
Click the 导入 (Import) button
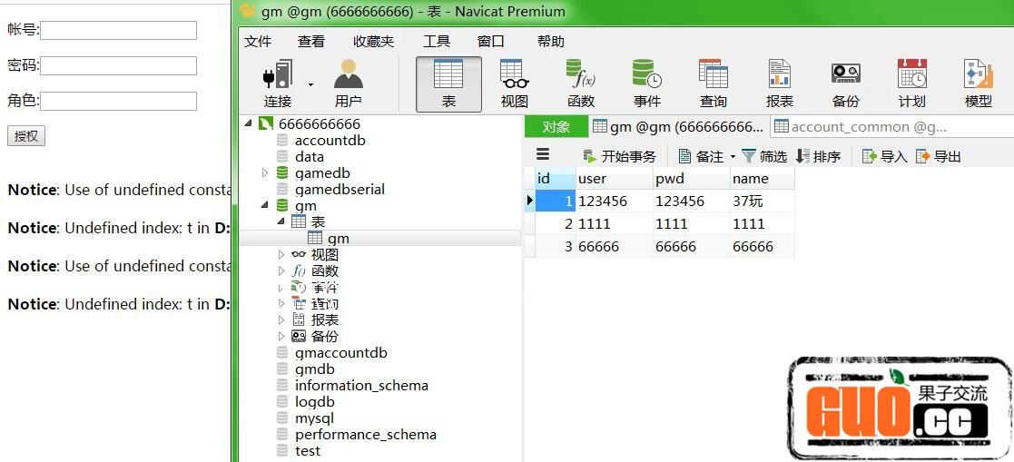click(x=884, y=156)
